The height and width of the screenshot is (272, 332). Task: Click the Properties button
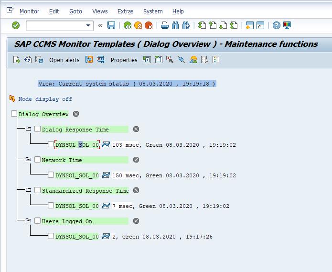pos(124,60)
